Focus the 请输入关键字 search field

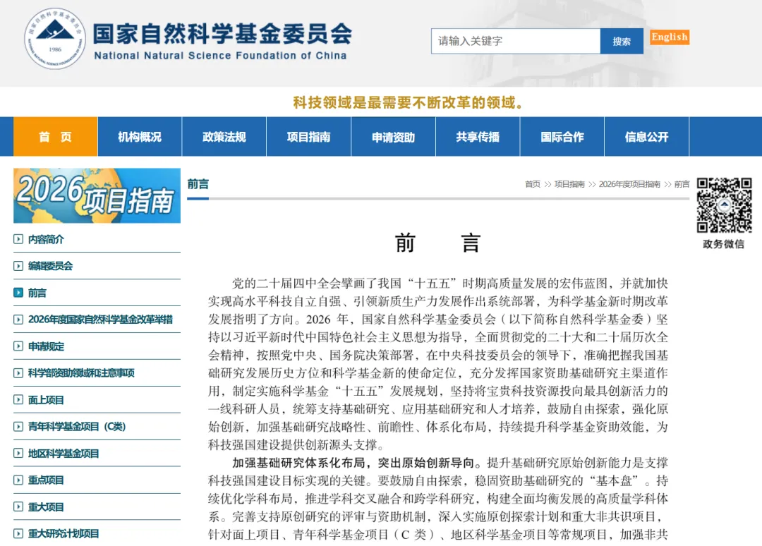point(516,42)
